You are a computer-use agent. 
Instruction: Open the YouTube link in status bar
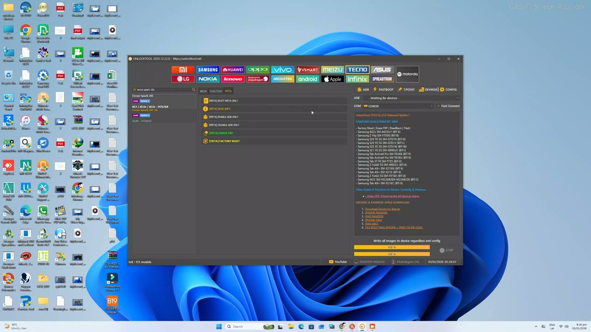click(x=338, y=262)
